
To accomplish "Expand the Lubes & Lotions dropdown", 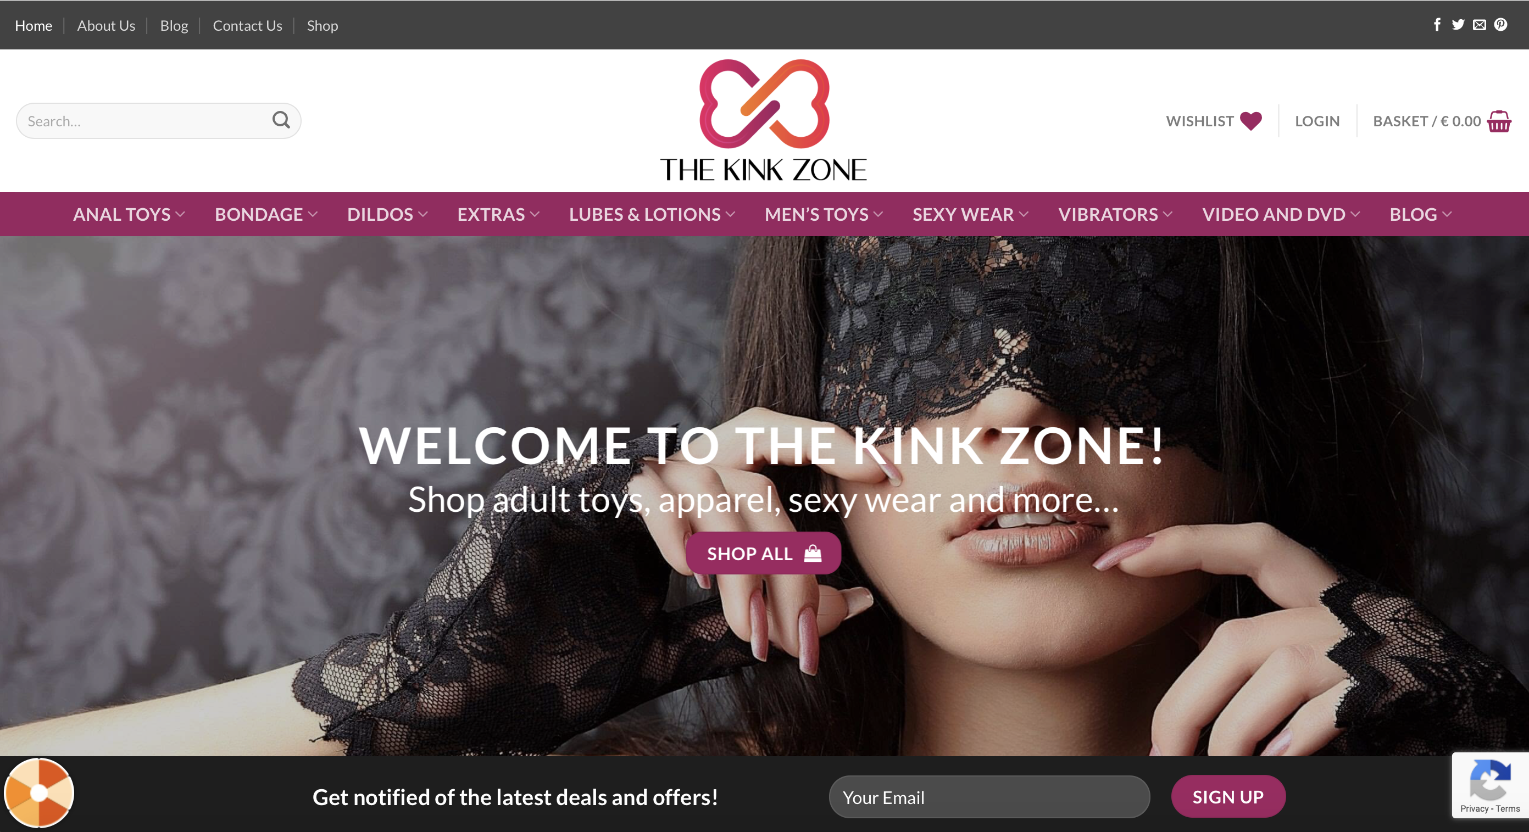I will (652, 214).
